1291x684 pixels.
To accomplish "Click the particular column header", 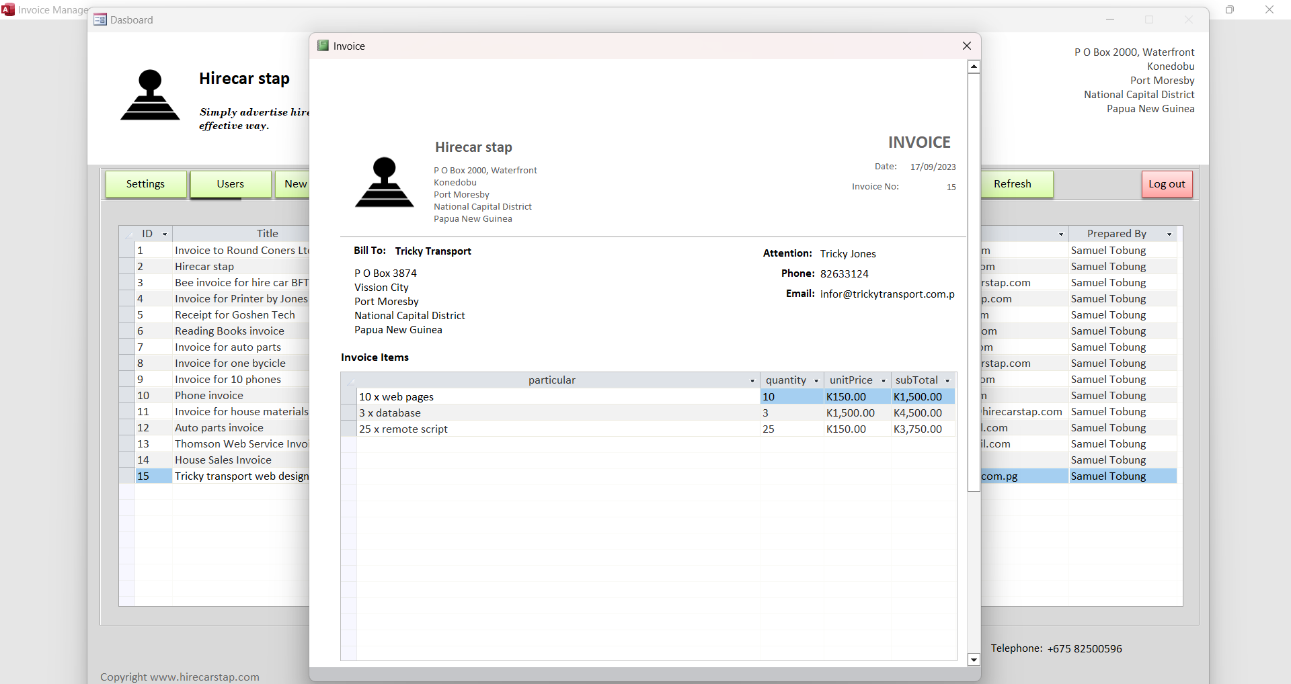I will (x=551, y=380).
